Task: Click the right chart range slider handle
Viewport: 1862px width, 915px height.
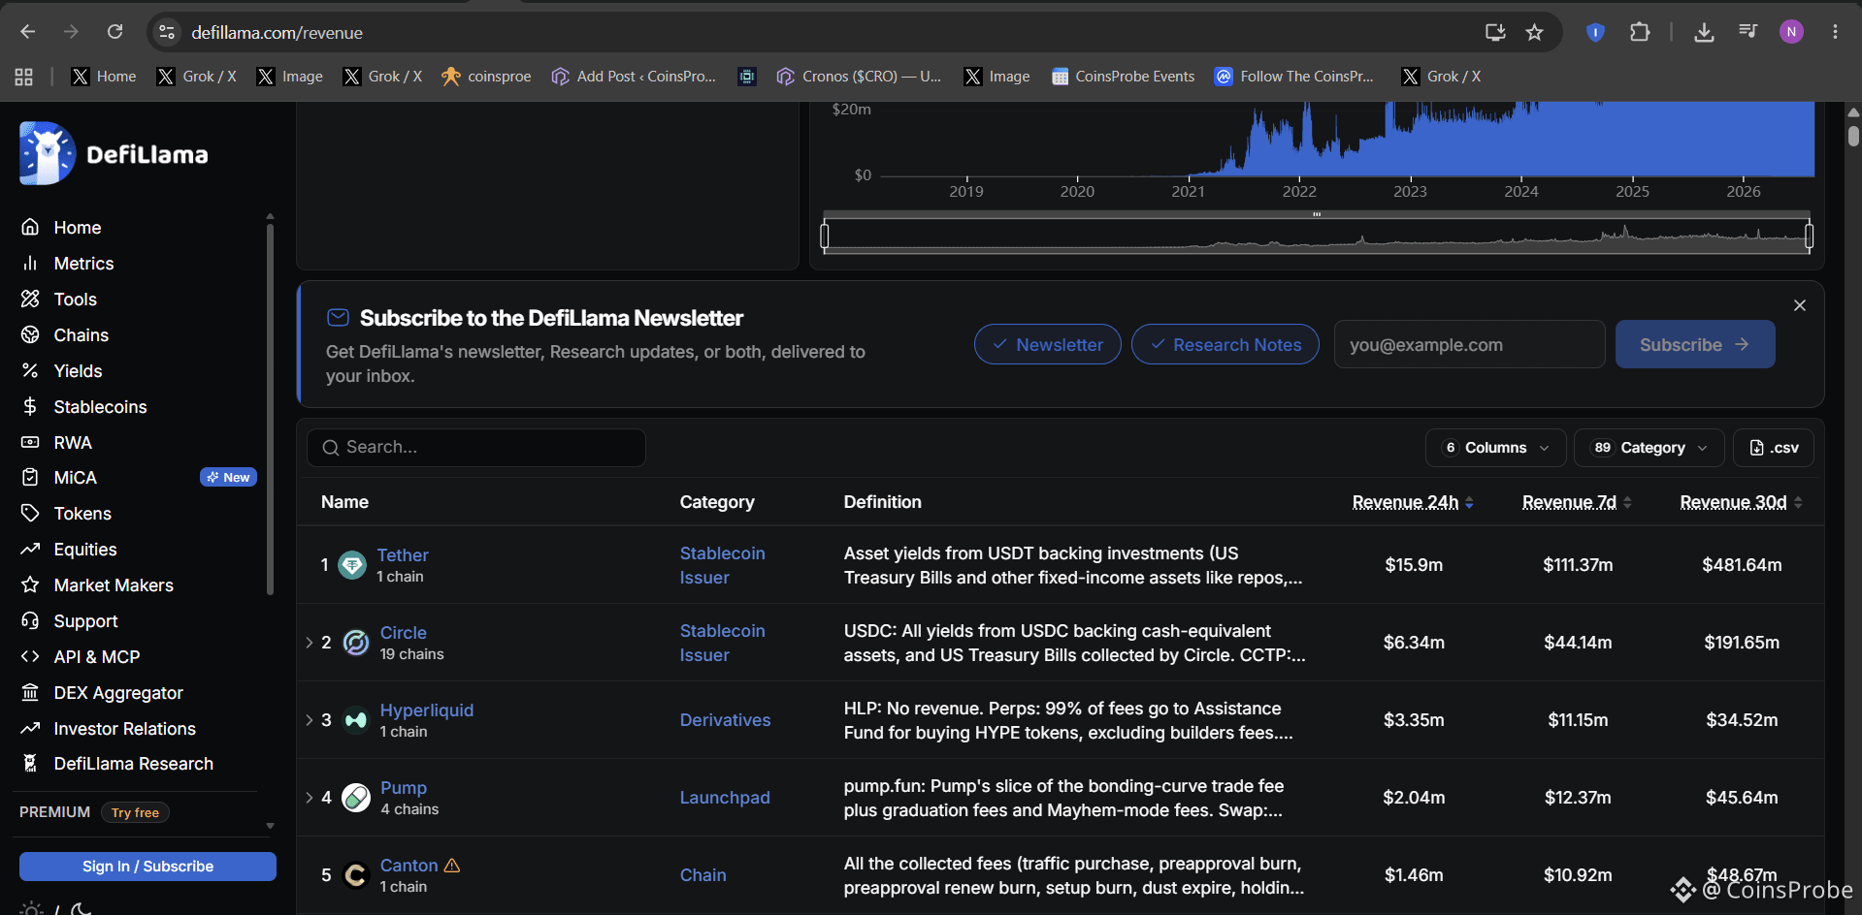Action: coord(1809,236)
